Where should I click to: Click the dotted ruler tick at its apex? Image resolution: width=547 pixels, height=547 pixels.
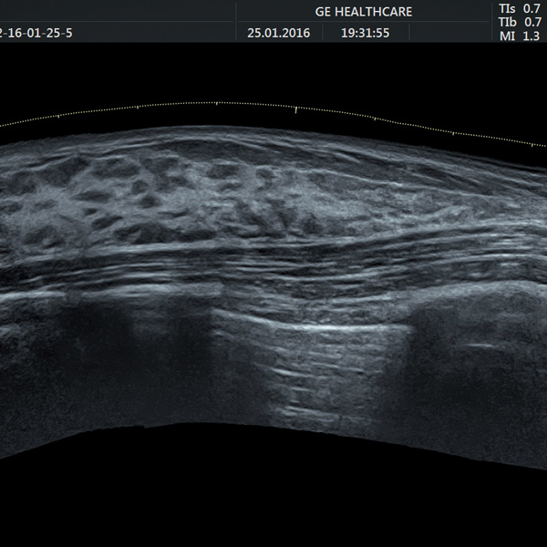[217, 103]
